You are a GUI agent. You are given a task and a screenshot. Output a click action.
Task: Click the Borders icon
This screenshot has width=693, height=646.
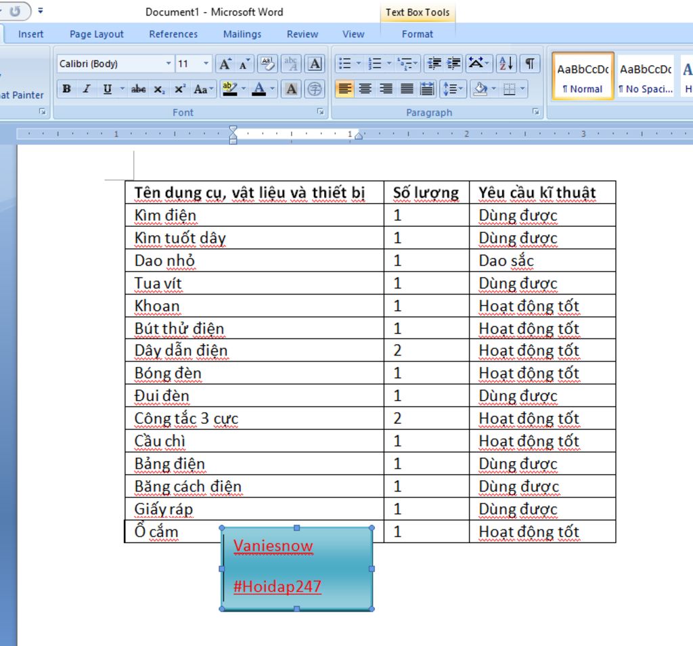coord(510,89)
